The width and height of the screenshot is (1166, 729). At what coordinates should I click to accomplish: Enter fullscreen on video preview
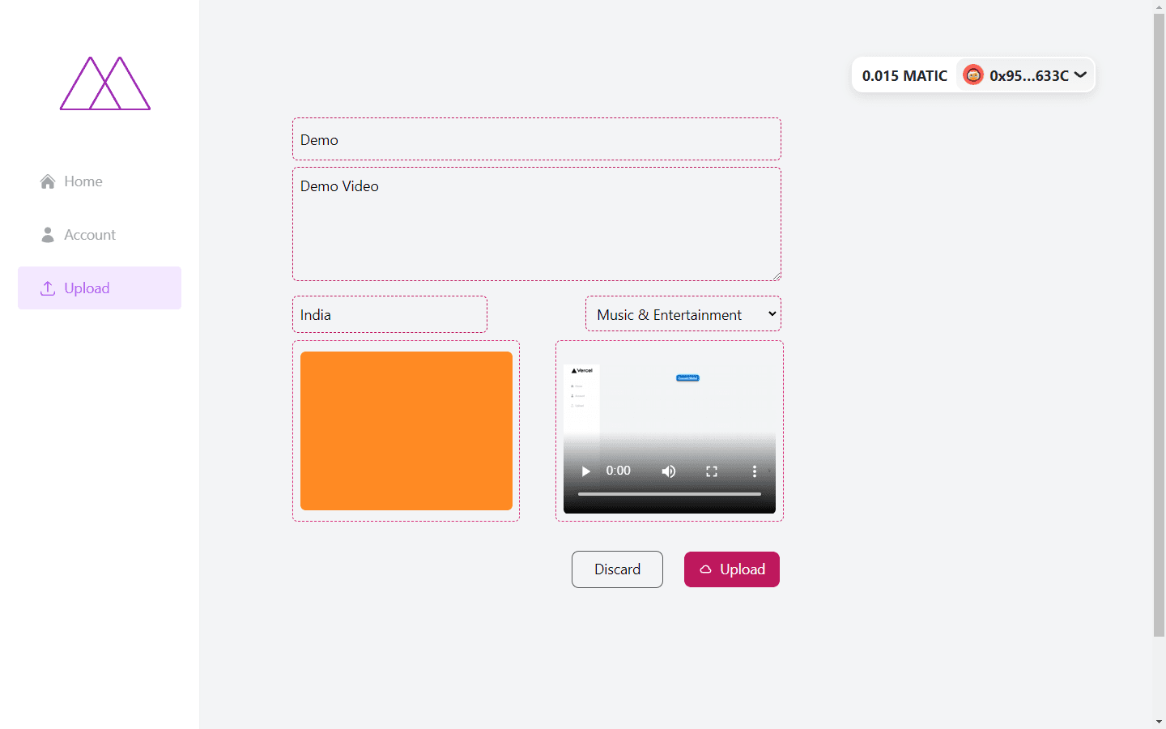click(x=712, y=471)
